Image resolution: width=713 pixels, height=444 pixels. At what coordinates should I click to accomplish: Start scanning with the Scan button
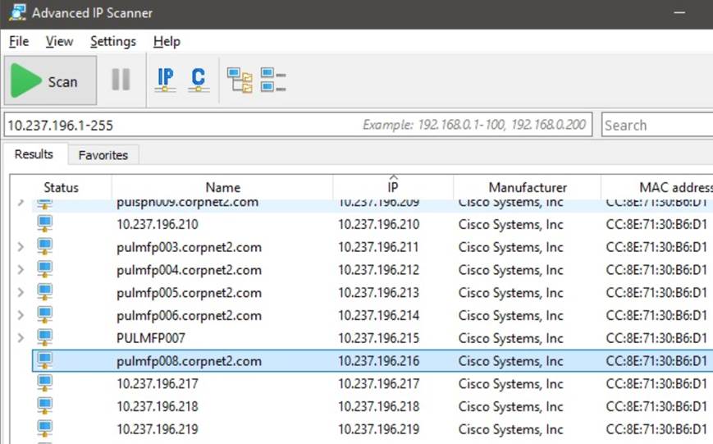tap(51, 81)
